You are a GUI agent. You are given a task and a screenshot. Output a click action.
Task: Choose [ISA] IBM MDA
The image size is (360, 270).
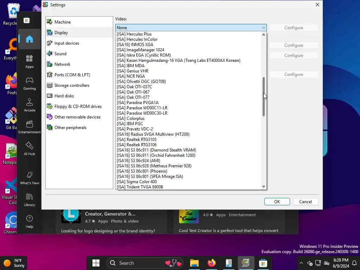click(x=188, y=66)
